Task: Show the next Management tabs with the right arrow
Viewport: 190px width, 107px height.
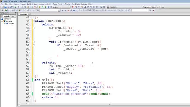Action: click(15, 16)
